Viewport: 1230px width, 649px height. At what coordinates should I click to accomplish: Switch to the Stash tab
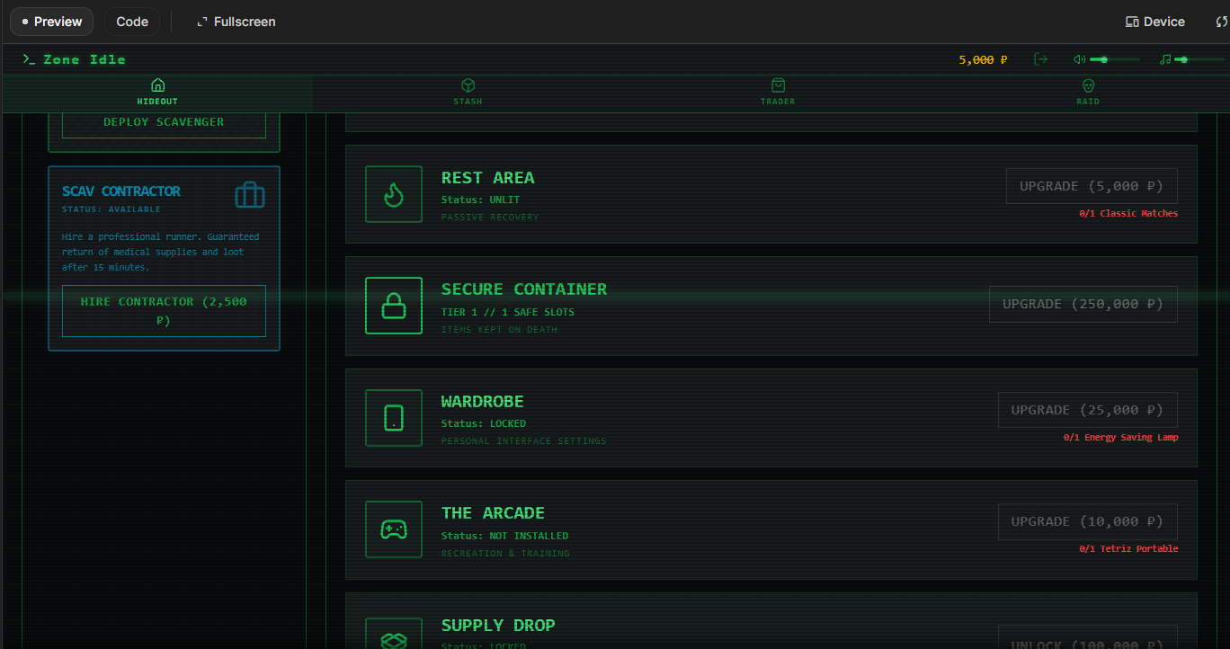click(x=468, y=92)
